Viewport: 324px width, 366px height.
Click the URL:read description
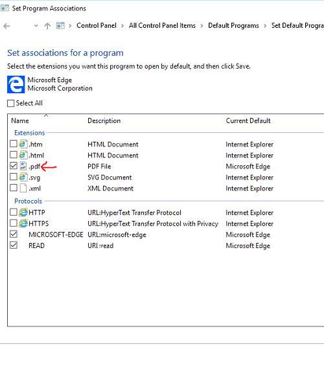[100, 246]
